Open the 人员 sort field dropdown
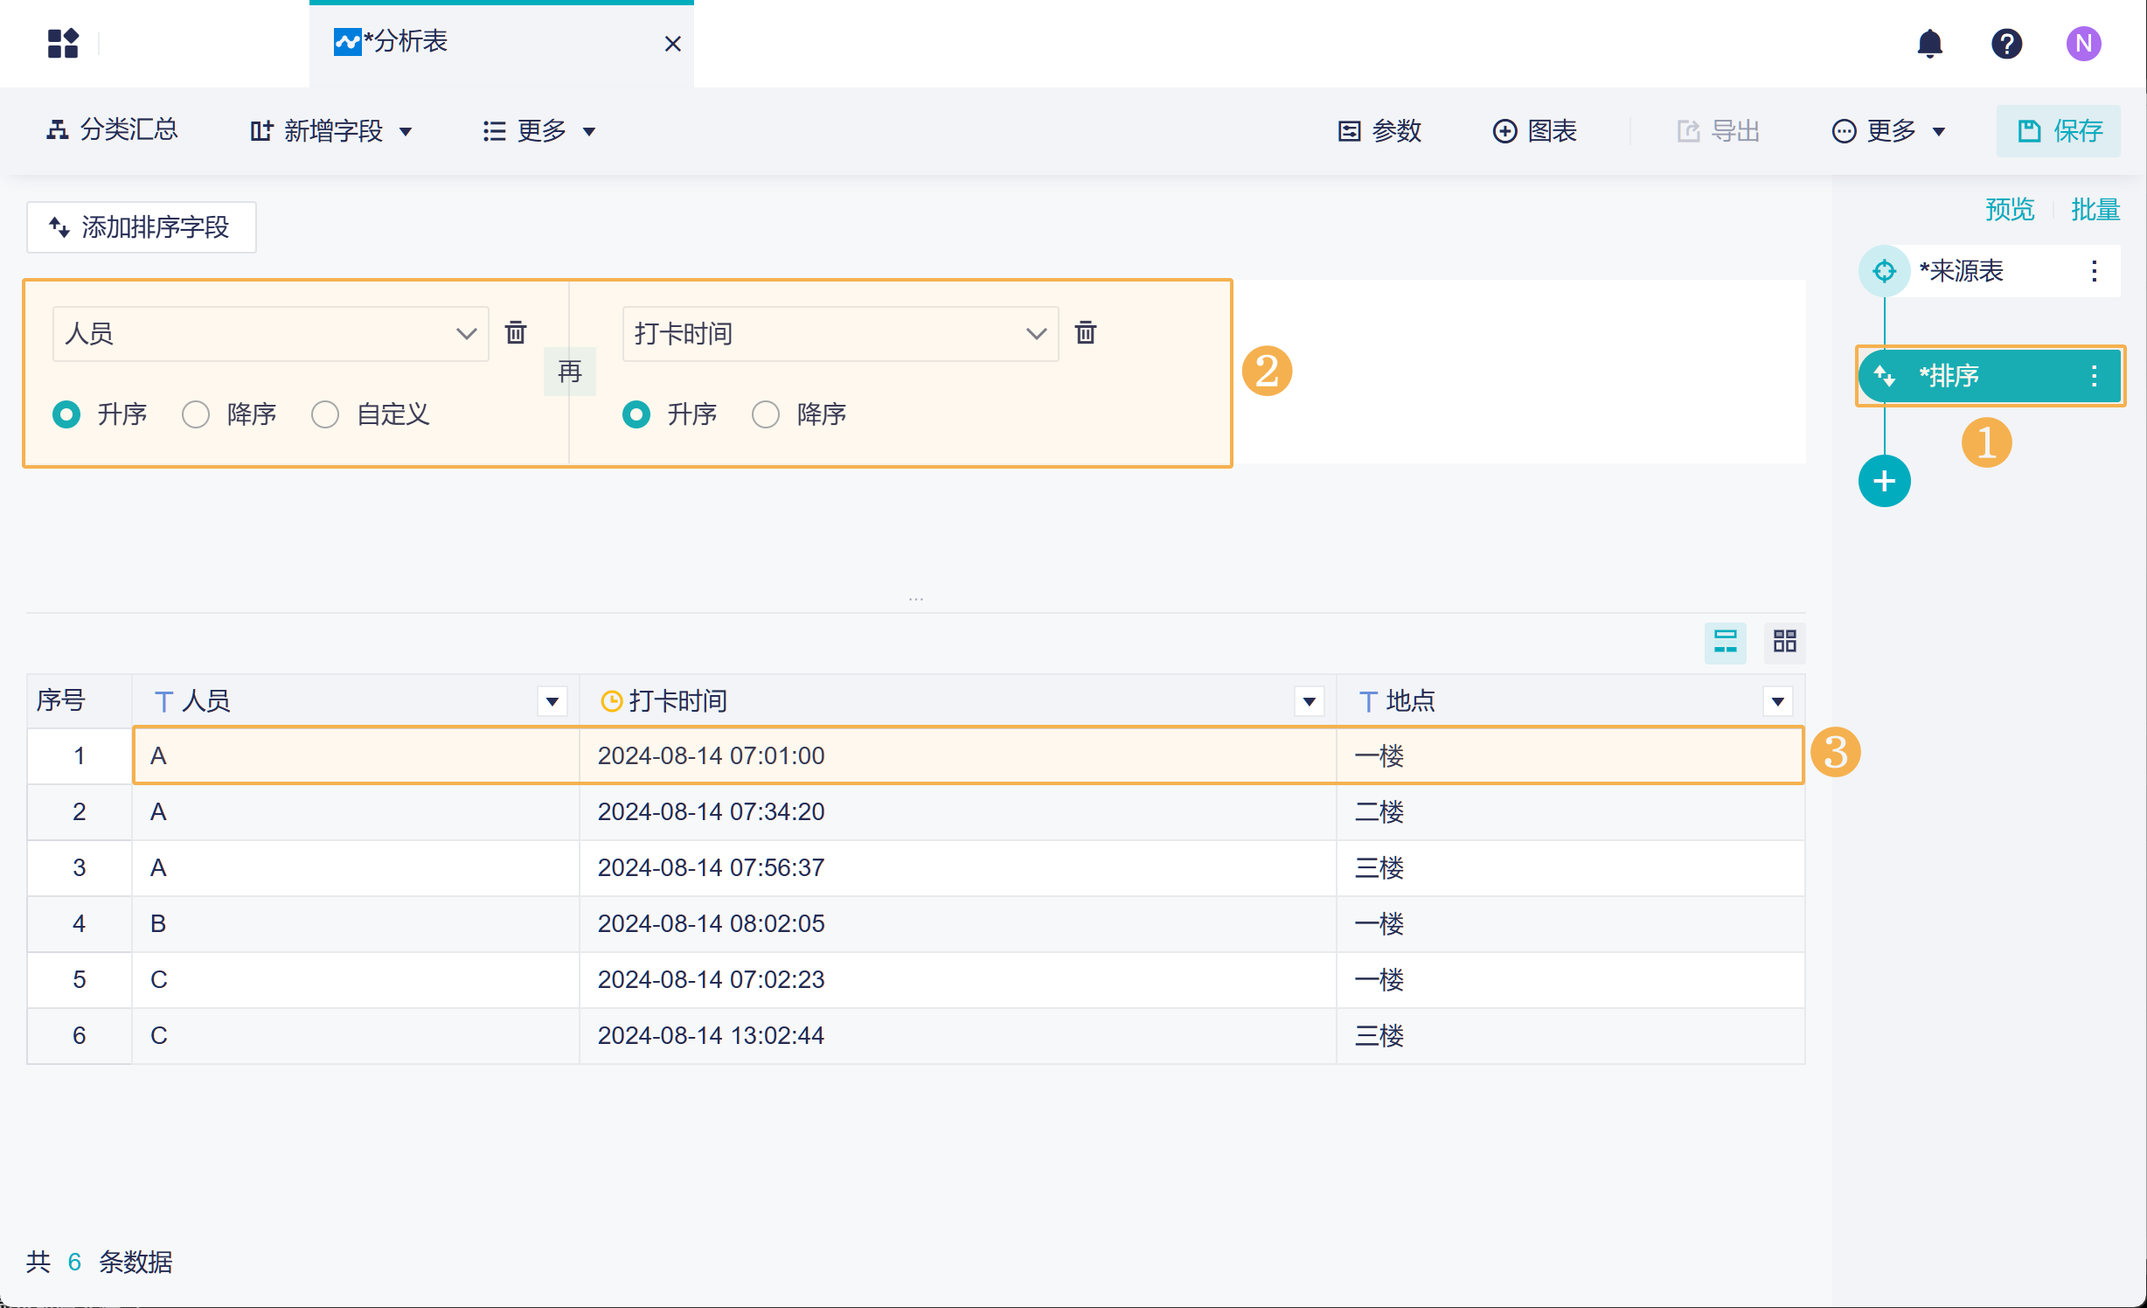Image resolution: width=2147 pixels, height=1308 pixels. [270, 334]
